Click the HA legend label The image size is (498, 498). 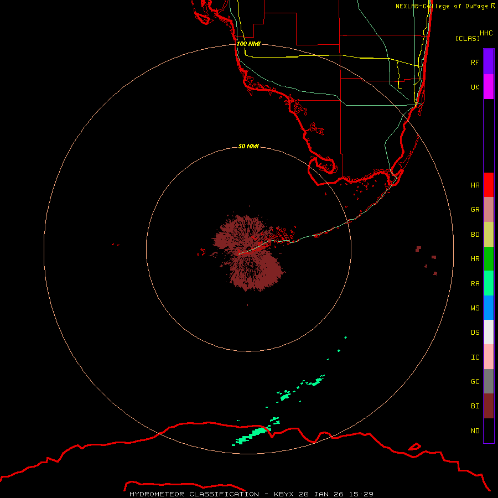(x=475, y=185)
